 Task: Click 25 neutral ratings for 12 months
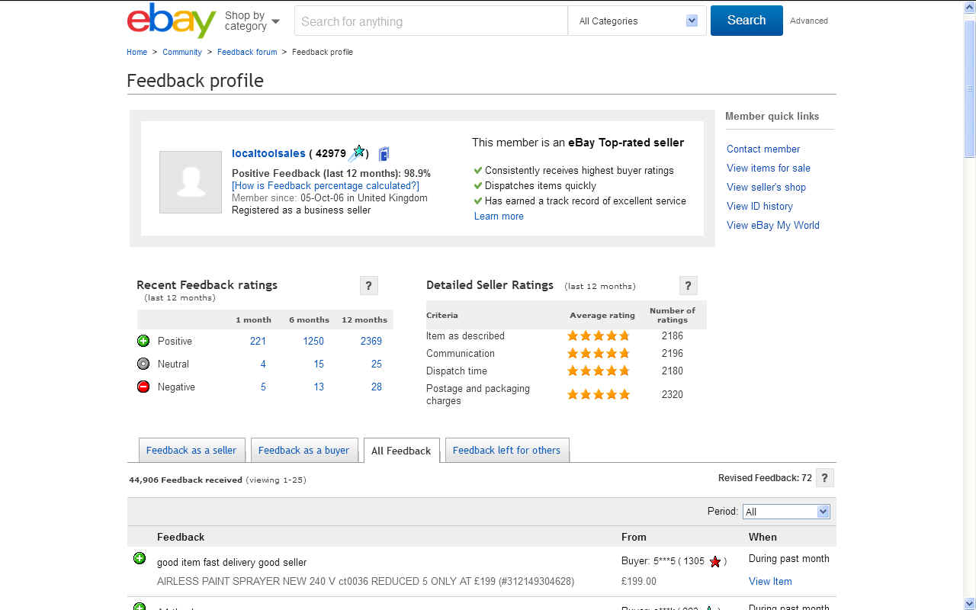tap(377, 364)
